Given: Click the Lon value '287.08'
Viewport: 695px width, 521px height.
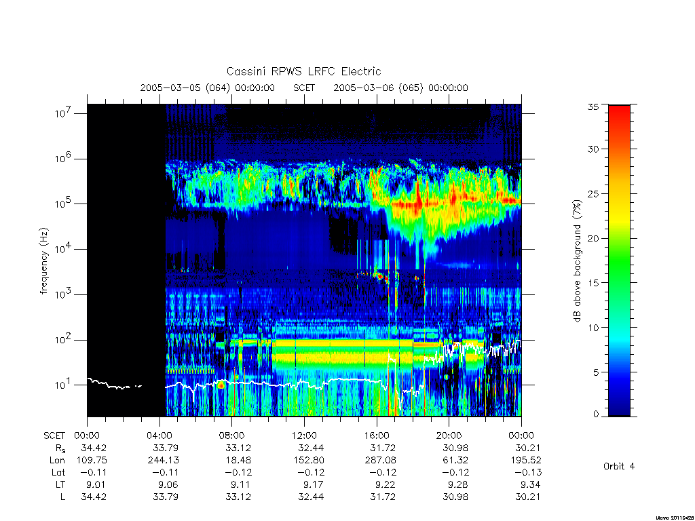Looking at the screenshot, I should [x=380, y=461].
